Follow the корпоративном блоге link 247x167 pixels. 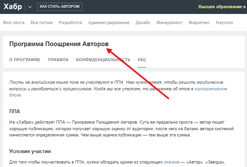click(x=211, y=89)
